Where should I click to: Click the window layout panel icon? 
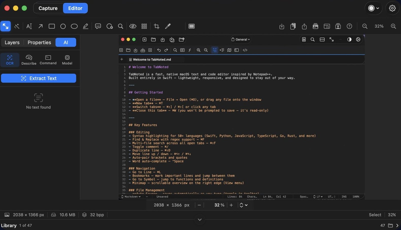pyautogui.click(x=327, y=26)
